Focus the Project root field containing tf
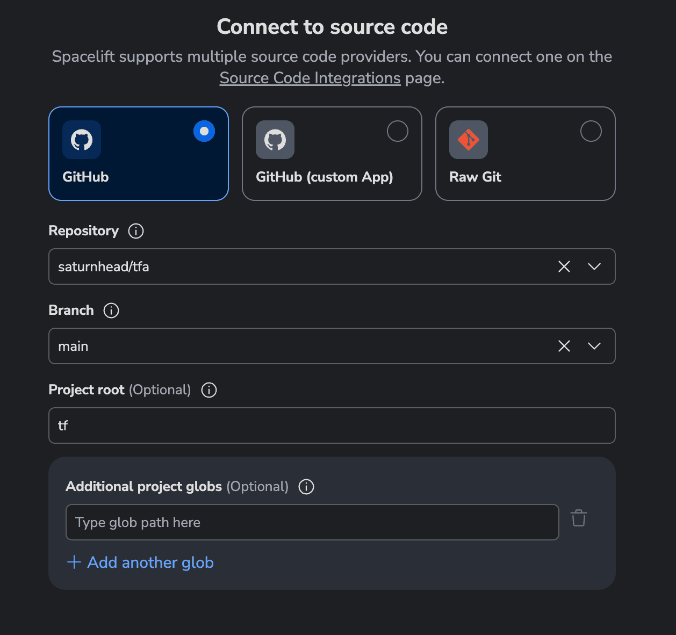Image resolution: width=676 pixels, height=635 pixels. tap(332, 425)
